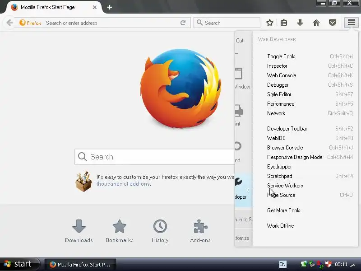361x271 pixels.
Task: Open History clock shortcut on start page
Action: pyautogui.click(x=160, y=231)
